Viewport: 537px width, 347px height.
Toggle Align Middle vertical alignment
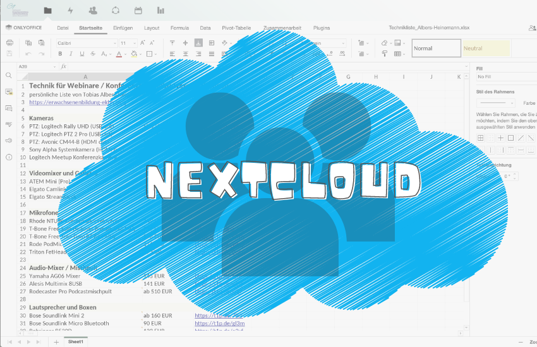[x=185, y=43]
